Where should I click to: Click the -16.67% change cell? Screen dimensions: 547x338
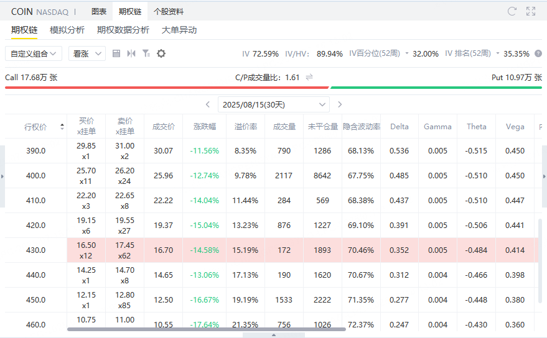point(205,299)
